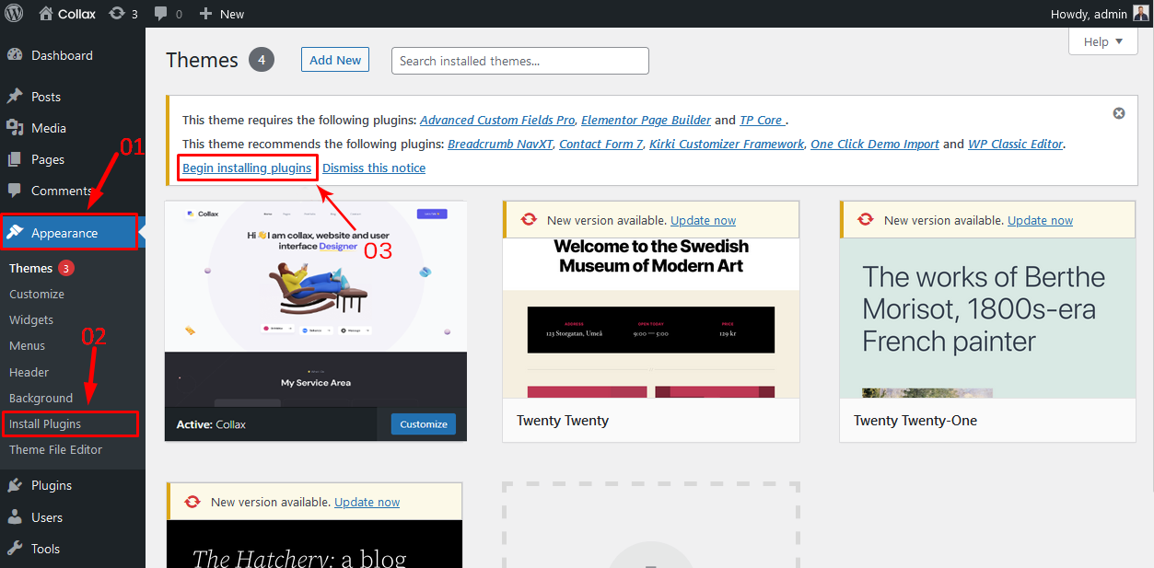
Task: Click the Dashboard gauge icon
Action: pos(15,55)
